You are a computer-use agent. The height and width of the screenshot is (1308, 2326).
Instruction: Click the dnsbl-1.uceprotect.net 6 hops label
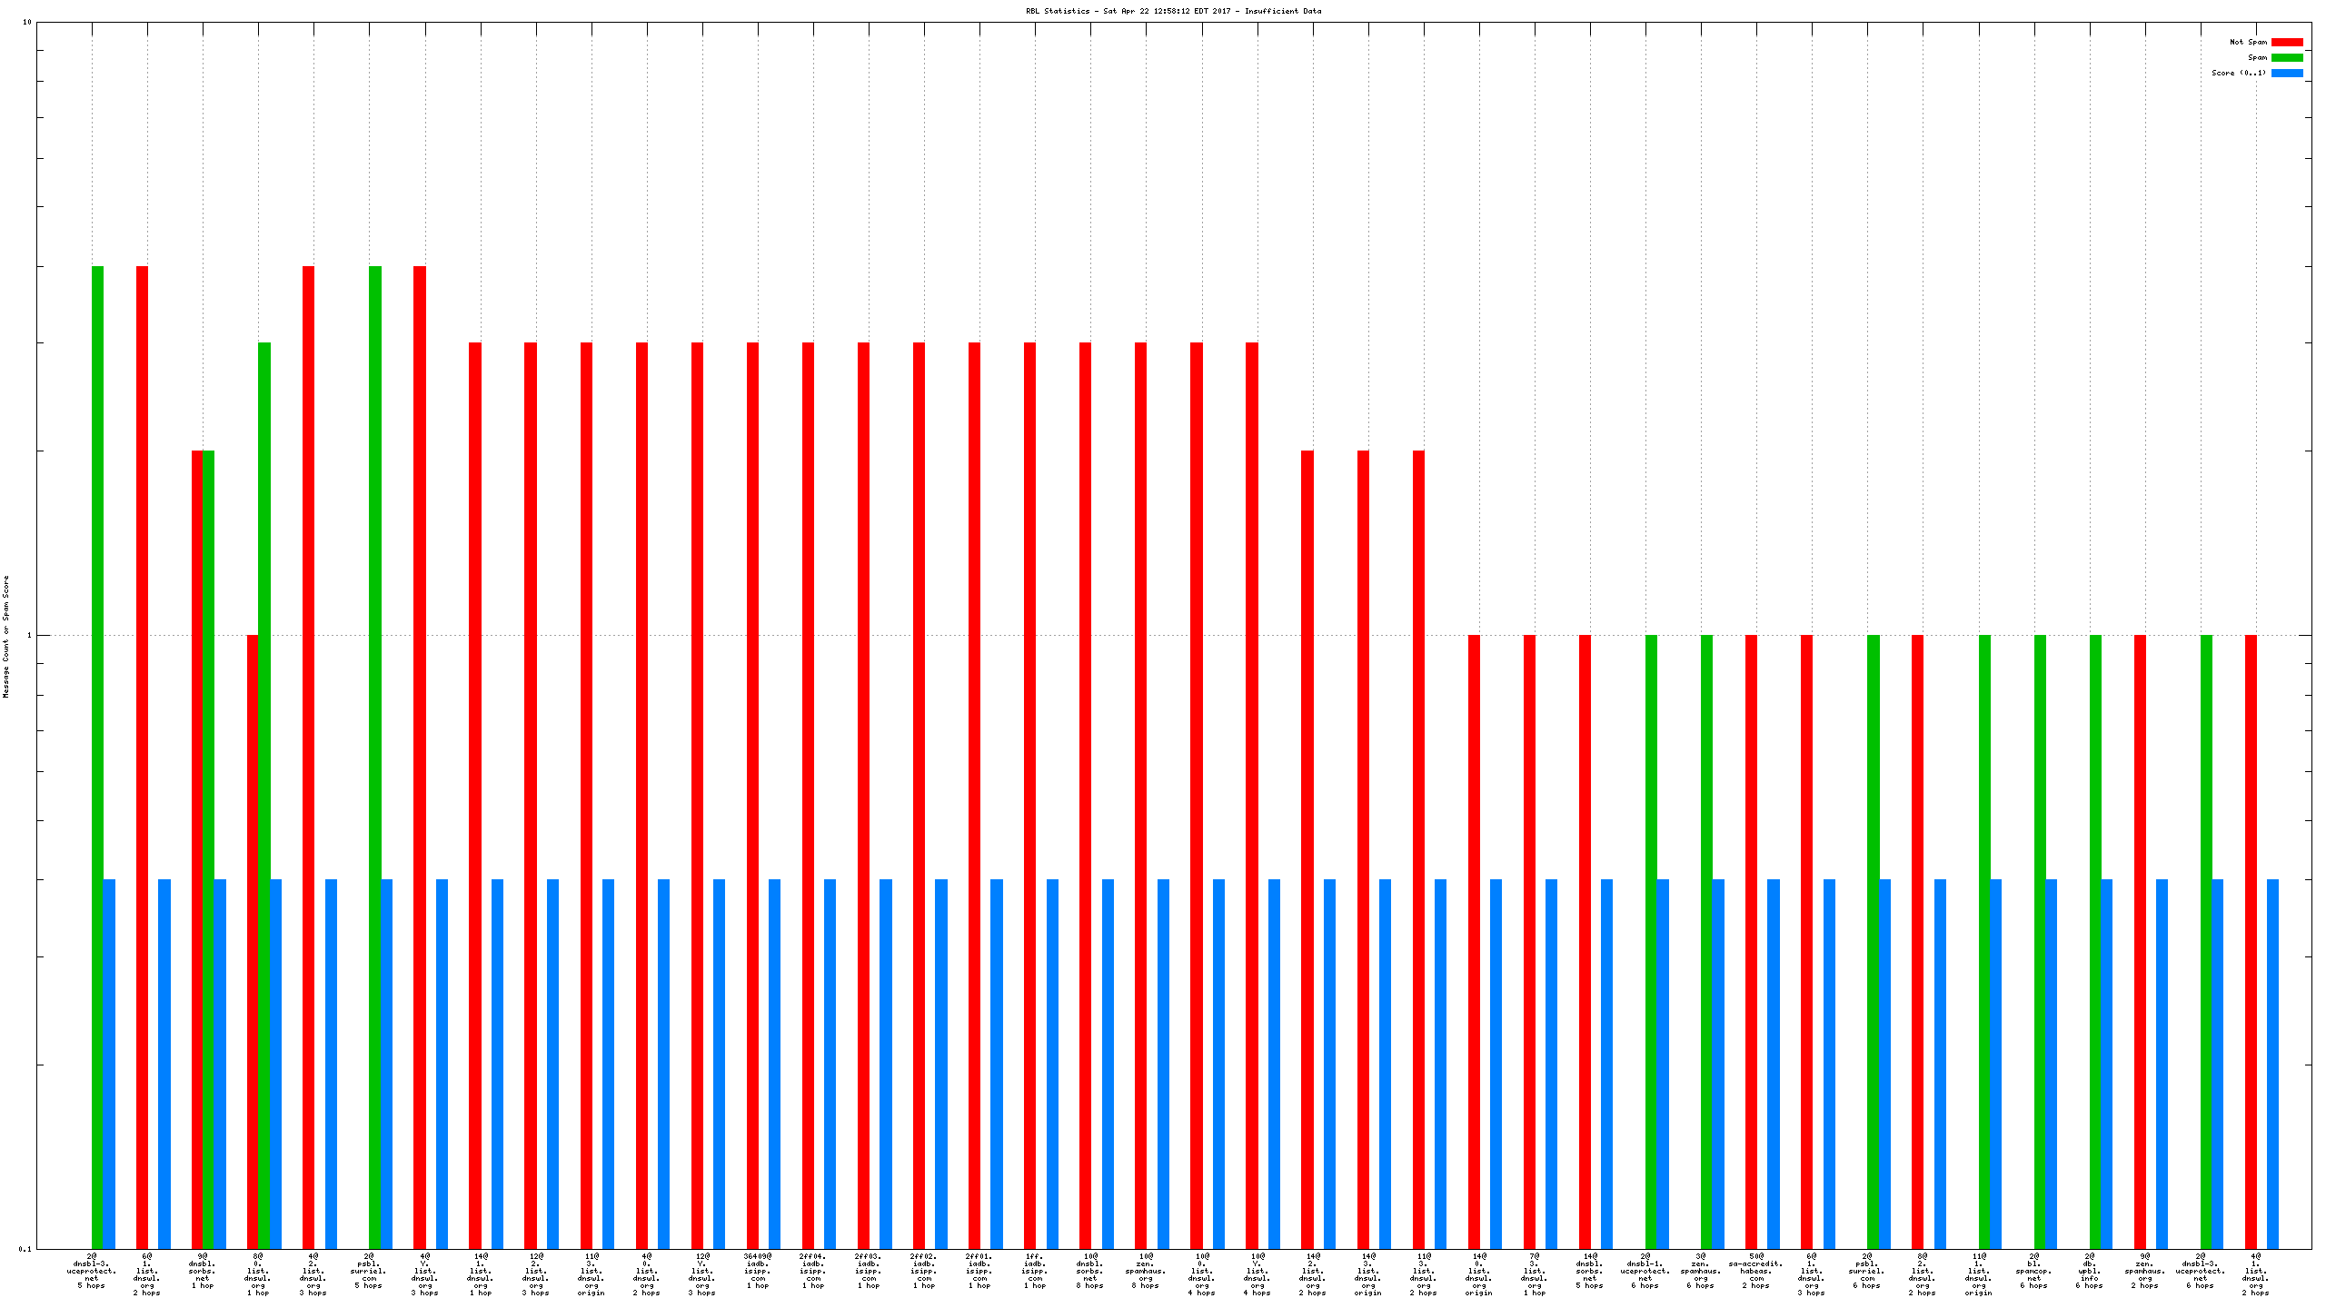(1645, 1270)
